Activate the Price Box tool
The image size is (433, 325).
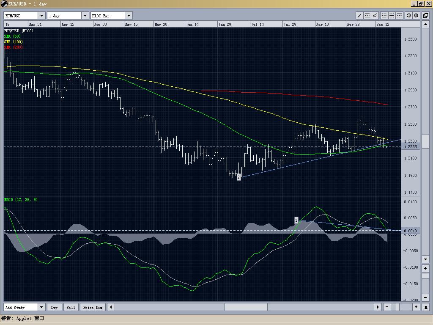click(92, 307)
